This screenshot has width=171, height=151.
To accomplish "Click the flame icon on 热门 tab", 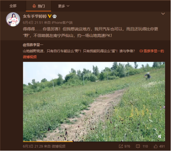I will click(x=34, y=6).
